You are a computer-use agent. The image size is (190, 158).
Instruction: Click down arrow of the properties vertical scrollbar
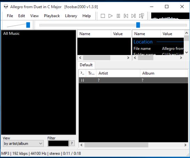[187, 52]
